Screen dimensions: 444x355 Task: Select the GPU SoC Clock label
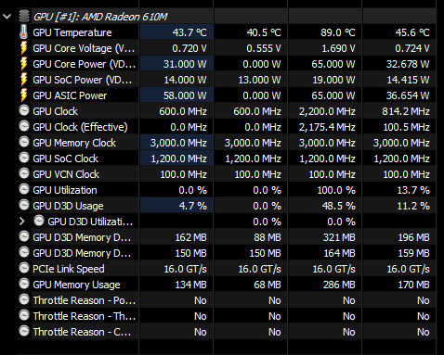click(x=65, y=158)
